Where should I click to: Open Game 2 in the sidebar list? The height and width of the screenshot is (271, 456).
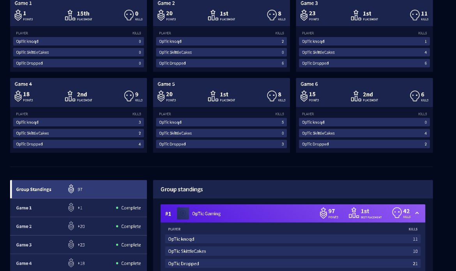(78, 226)
